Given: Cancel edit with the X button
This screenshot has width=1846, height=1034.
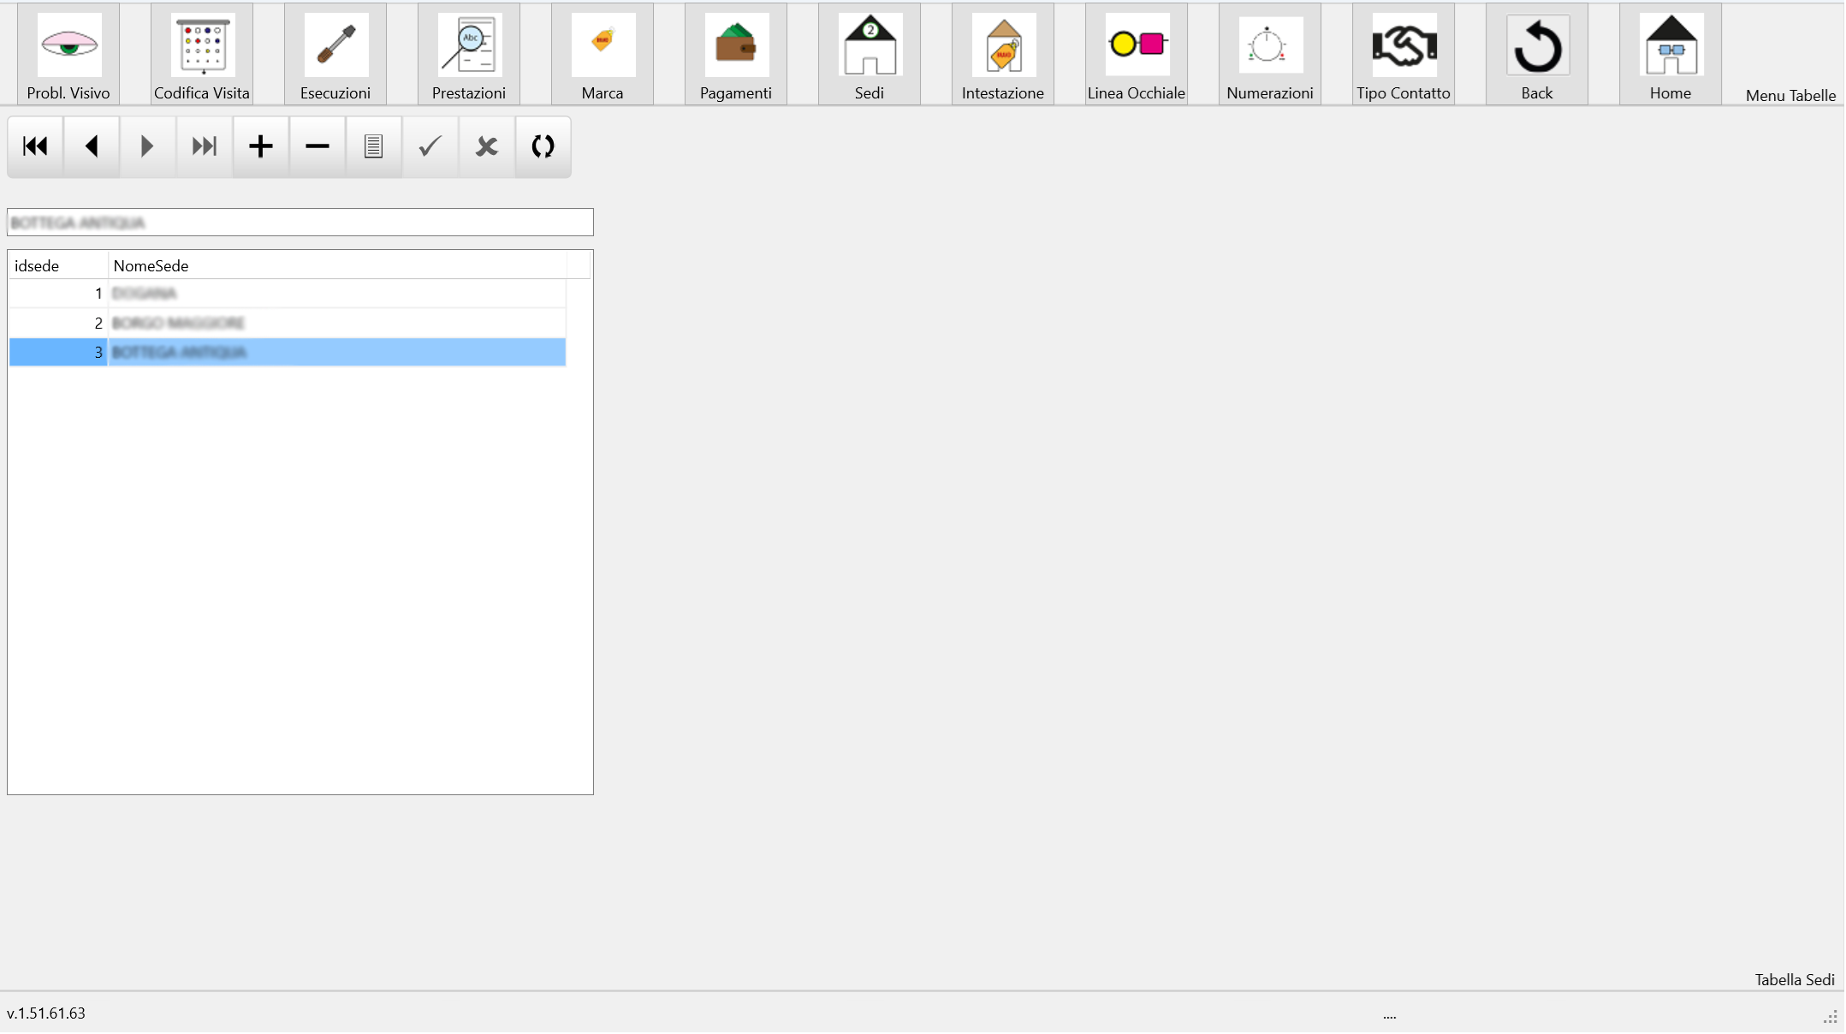Looking at the screenshot, I should [487, 146].
